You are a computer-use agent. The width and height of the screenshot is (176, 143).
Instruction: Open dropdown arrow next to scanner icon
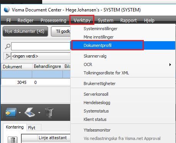click(39, 112)
